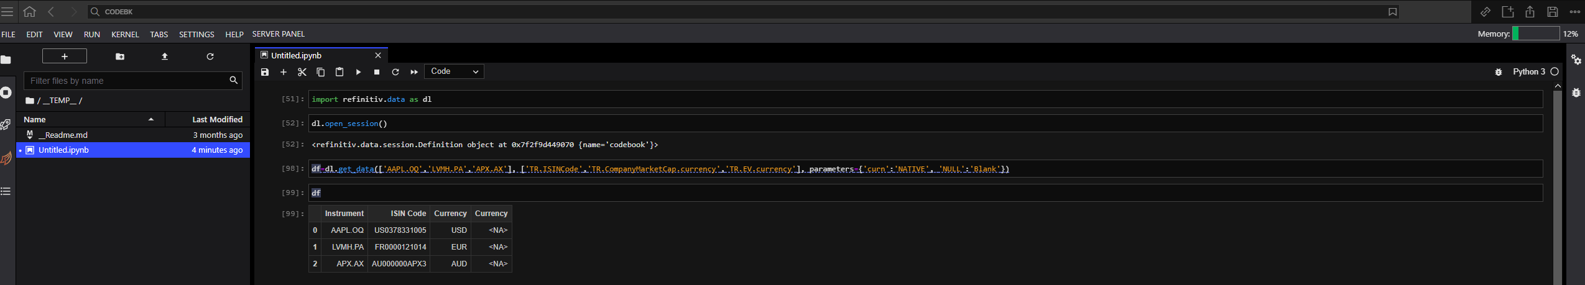
Task: Click the share upload icon top right
Action: click(x=1530, y=12)
